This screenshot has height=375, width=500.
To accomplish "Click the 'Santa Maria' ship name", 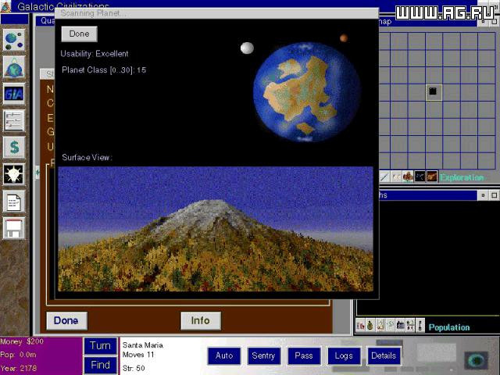I will tap(143, 345).
